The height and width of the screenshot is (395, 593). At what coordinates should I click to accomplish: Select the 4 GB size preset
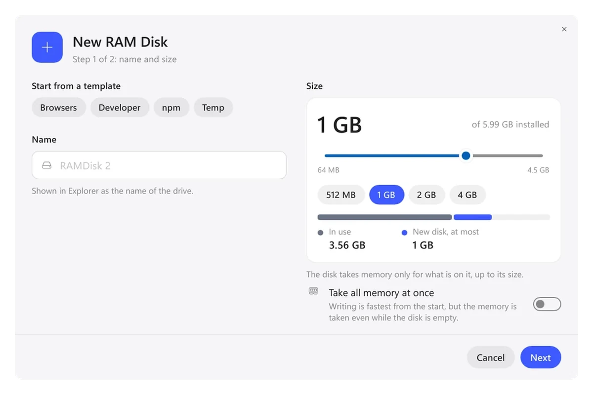(467, 195)
